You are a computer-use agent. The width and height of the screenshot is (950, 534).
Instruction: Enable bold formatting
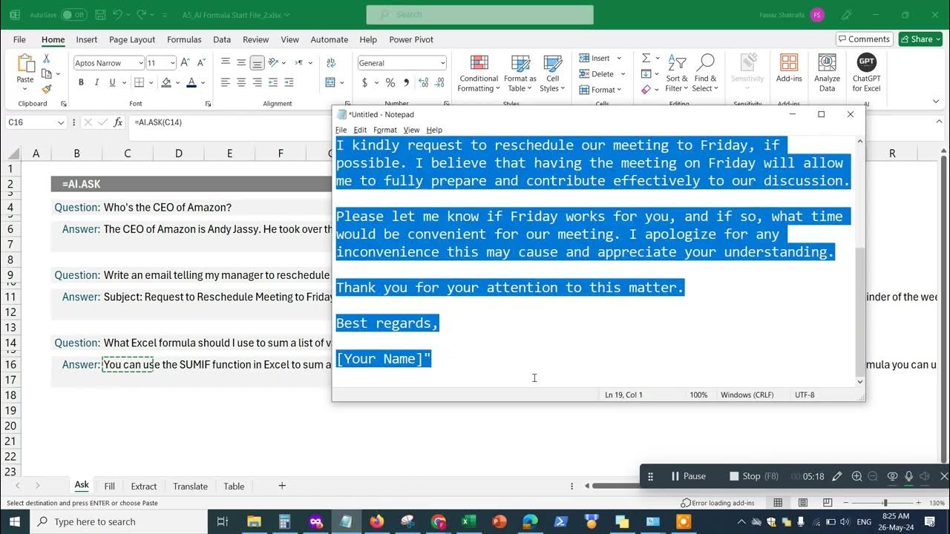pos(81,82)
